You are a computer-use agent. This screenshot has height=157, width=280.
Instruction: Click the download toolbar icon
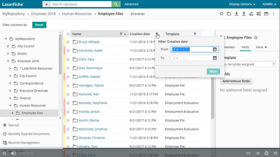tap(236, 14)
